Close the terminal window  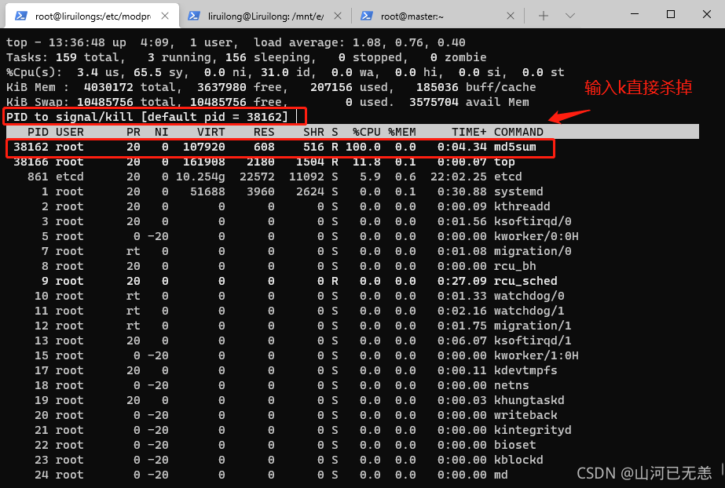point(706,14)
